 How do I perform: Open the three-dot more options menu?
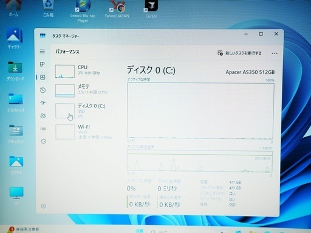[x=275, y=53]
